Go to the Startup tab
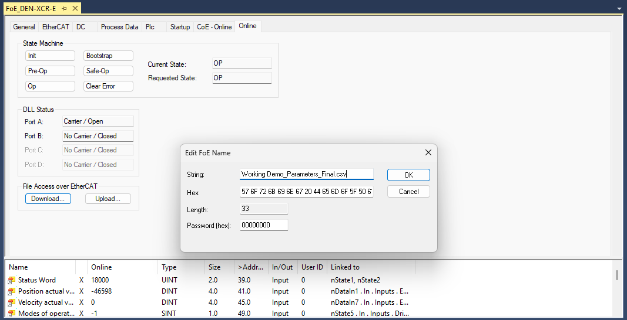627x320 pixels. tap(180, 27)
